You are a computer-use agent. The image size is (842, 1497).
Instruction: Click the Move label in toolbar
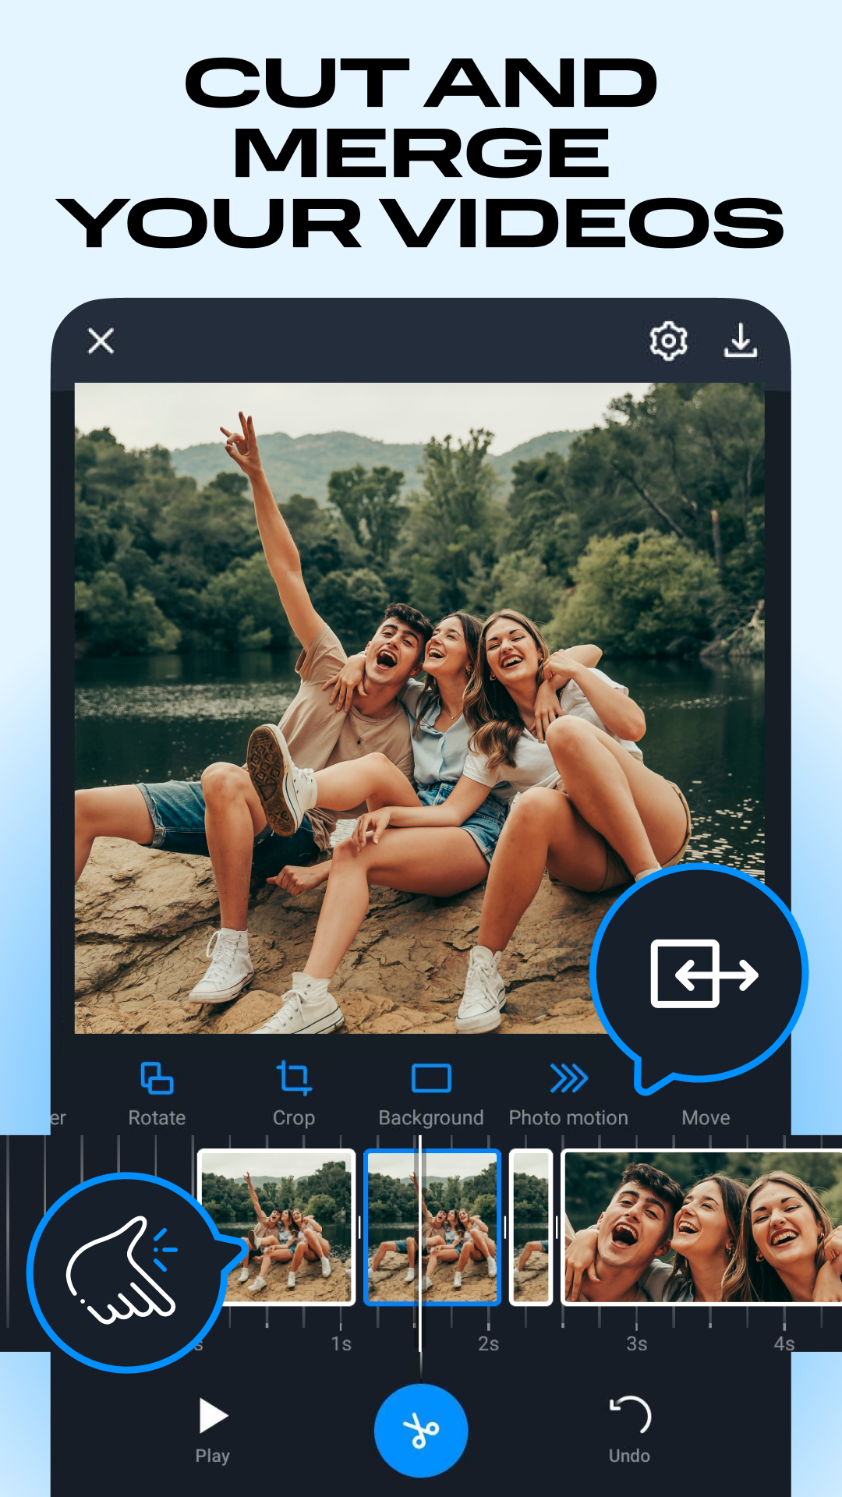coord(706,1117)
